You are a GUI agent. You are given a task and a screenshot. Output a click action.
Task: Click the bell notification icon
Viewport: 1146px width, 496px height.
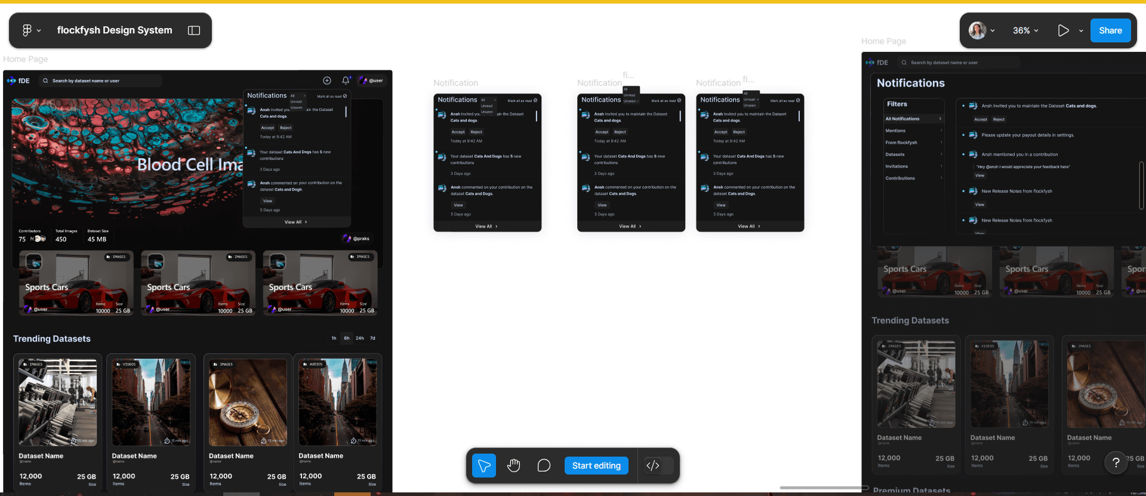click(x=346, y=80)
